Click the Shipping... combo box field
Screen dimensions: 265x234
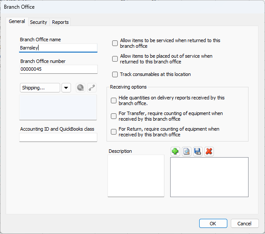(x=40, y=88)
